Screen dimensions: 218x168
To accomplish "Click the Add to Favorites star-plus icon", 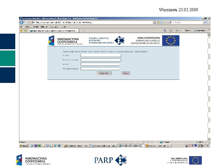I will tap(26, 31).
